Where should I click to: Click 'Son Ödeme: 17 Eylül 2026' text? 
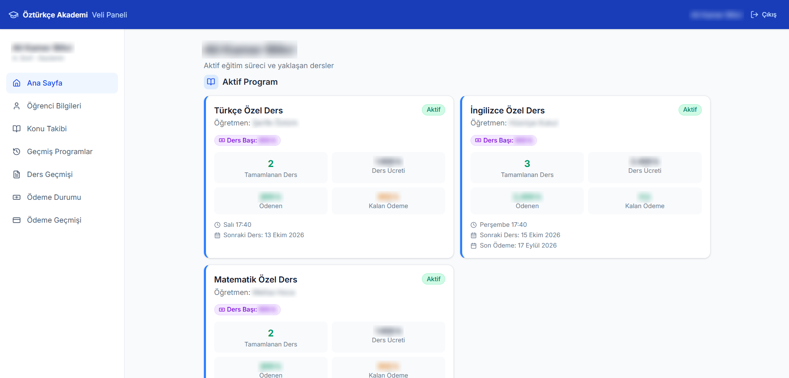(518, 245)
